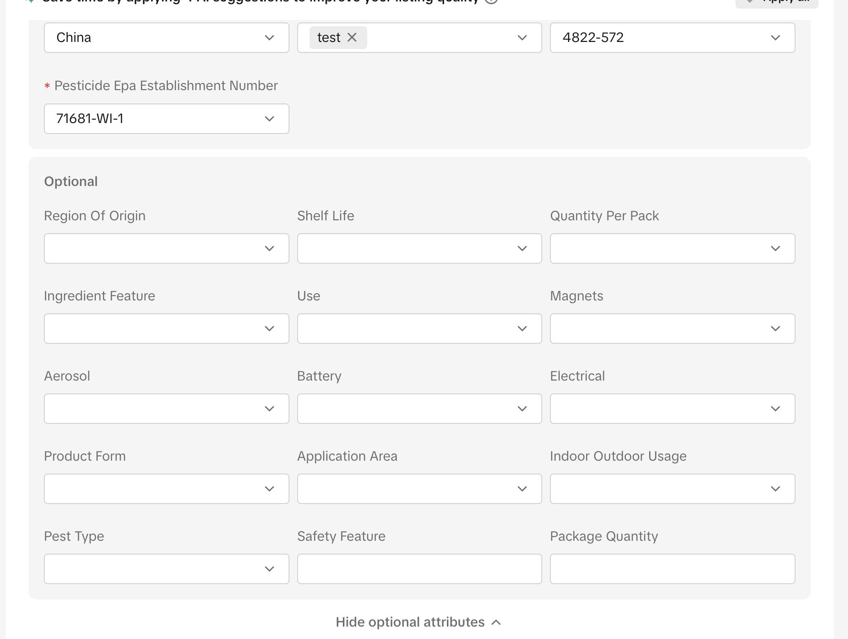Click the Package Quantity input field
The height and width of the screenshot is (639, 848).
(672, 569)
